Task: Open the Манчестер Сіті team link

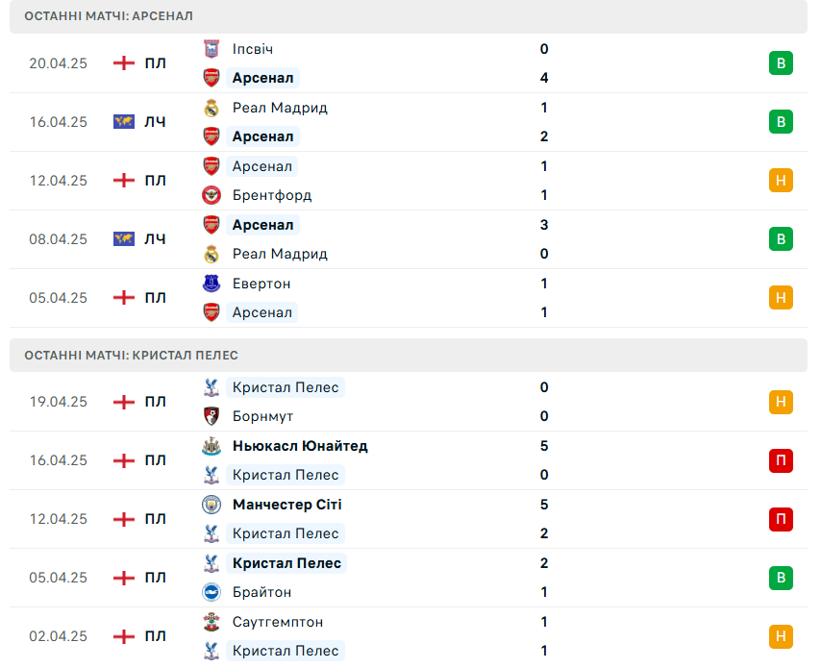Action: coord(287,505)
